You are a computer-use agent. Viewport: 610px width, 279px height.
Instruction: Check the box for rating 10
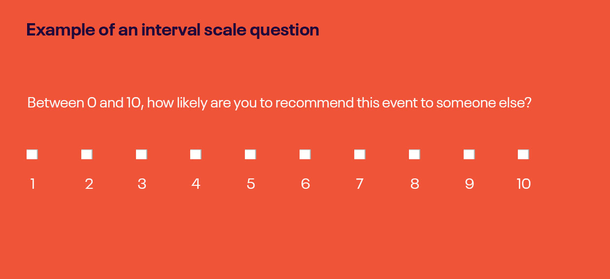(523, 154)
